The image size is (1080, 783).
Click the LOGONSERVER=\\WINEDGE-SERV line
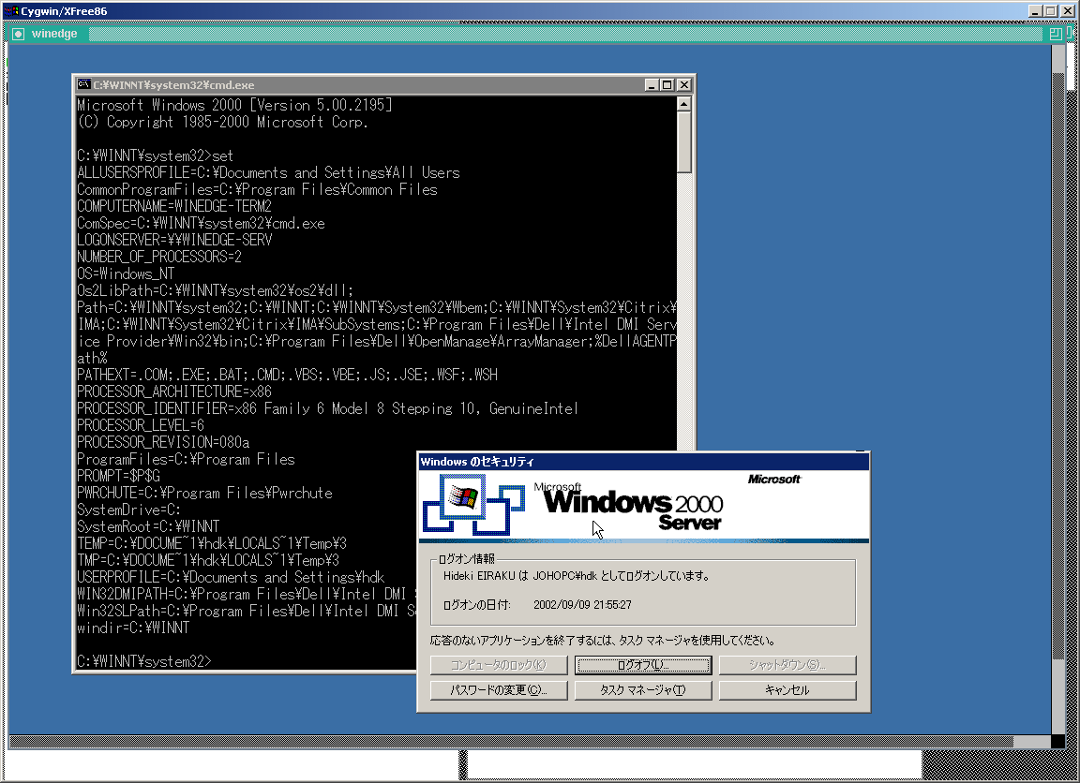tap(174, 240)
